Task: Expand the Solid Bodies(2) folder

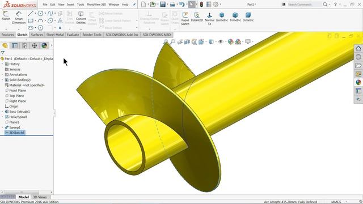Action: click(x=2, y=80)
